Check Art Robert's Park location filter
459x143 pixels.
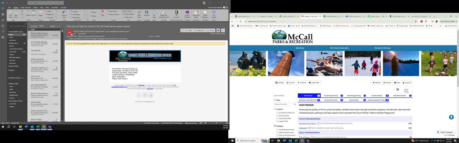point(277,113)
